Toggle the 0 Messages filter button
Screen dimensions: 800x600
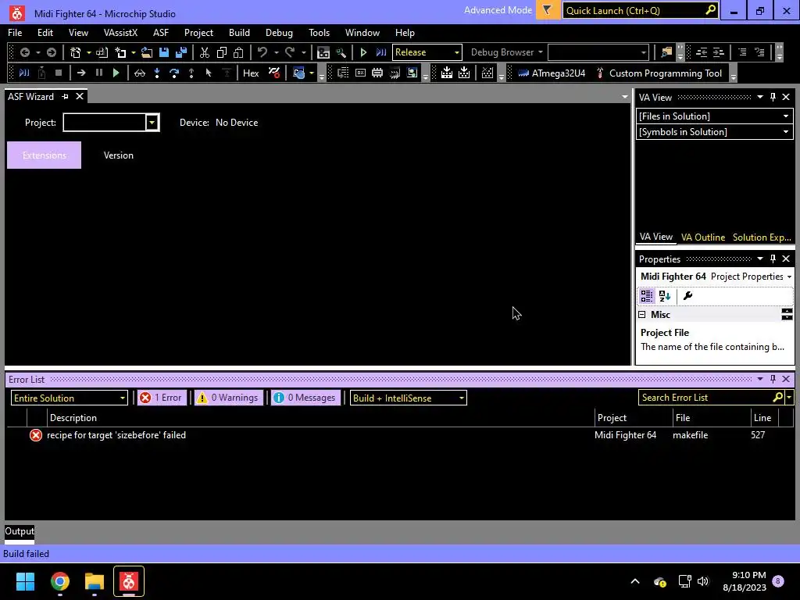[305, 398]
